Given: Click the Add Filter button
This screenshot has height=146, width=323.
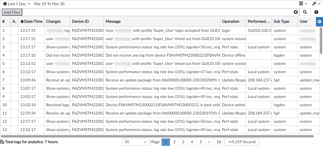Looking at the screenshot, I should (x=12, y=12).
